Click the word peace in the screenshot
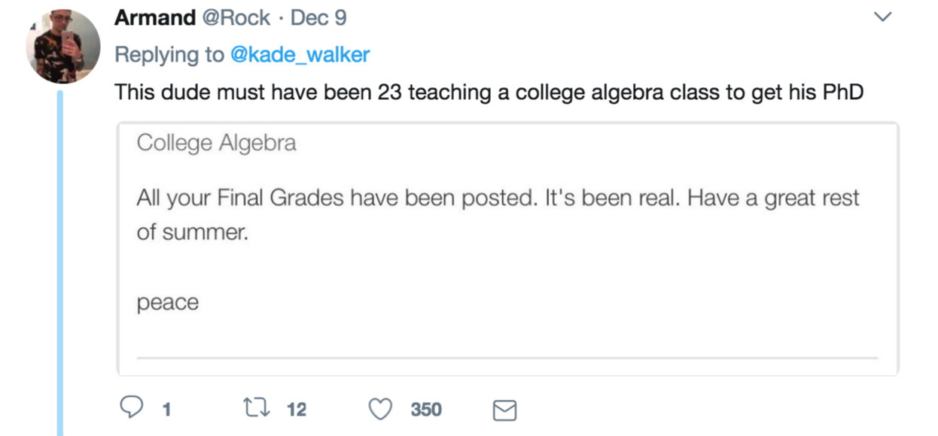The image size is (938, 436). tap(167, 302)
